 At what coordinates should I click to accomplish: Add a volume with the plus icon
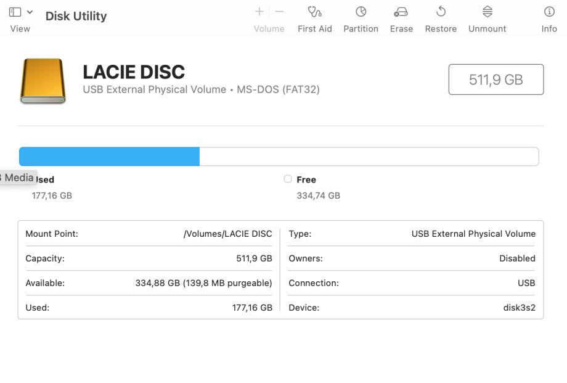pyautogui.click(x=259, y=12)
